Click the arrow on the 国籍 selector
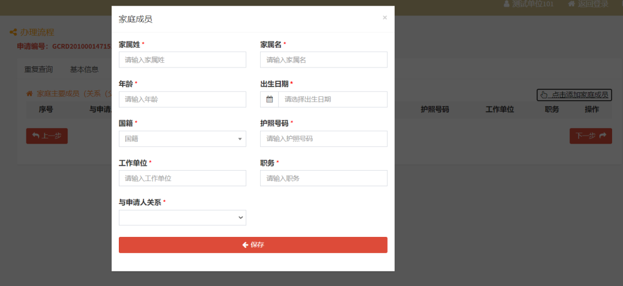The image size is (623, 286). tap(240, 139)
